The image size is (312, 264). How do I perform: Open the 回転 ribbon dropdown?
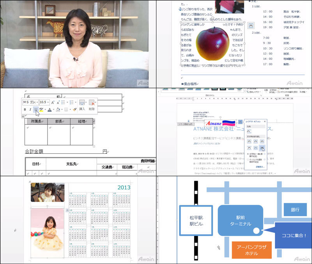[304, 92]
